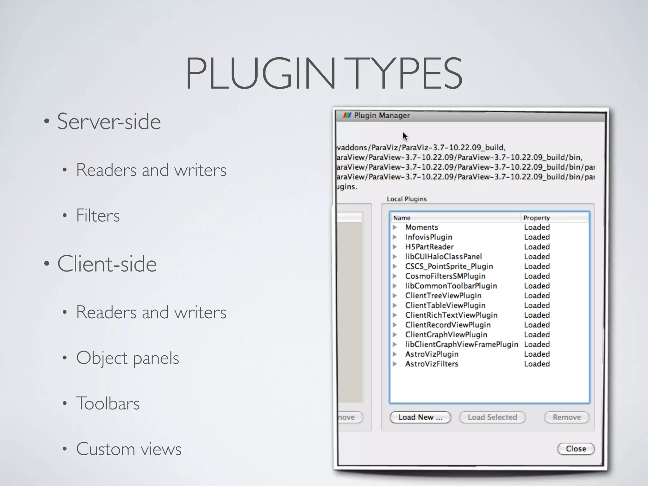Image resolution: width=648 pixels, height=486 pixels.
Task: Select the ClientRichTextViewPlugin name
Action: click(x=451, y=315)
